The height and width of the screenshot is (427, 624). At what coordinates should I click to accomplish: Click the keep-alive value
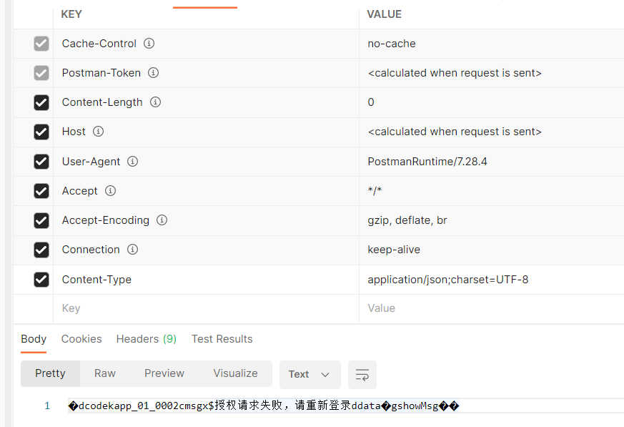click(x=394, y=250)
